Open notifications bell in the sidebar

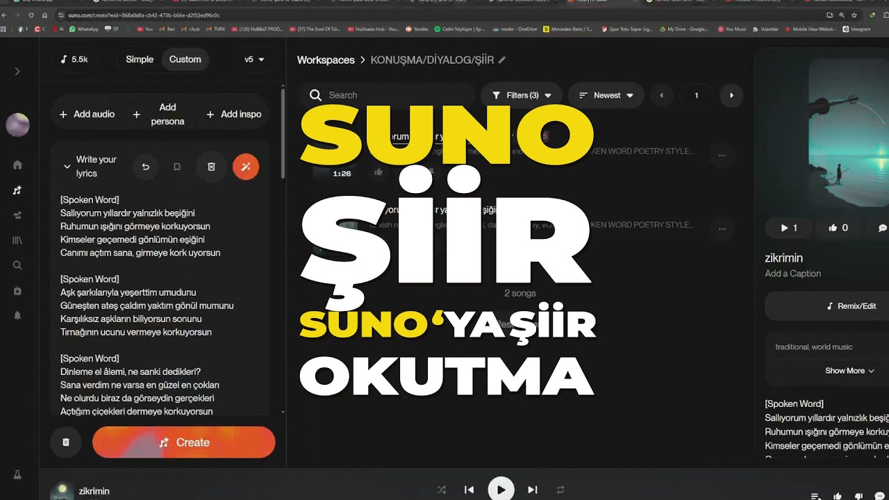[x=17, y=315]
